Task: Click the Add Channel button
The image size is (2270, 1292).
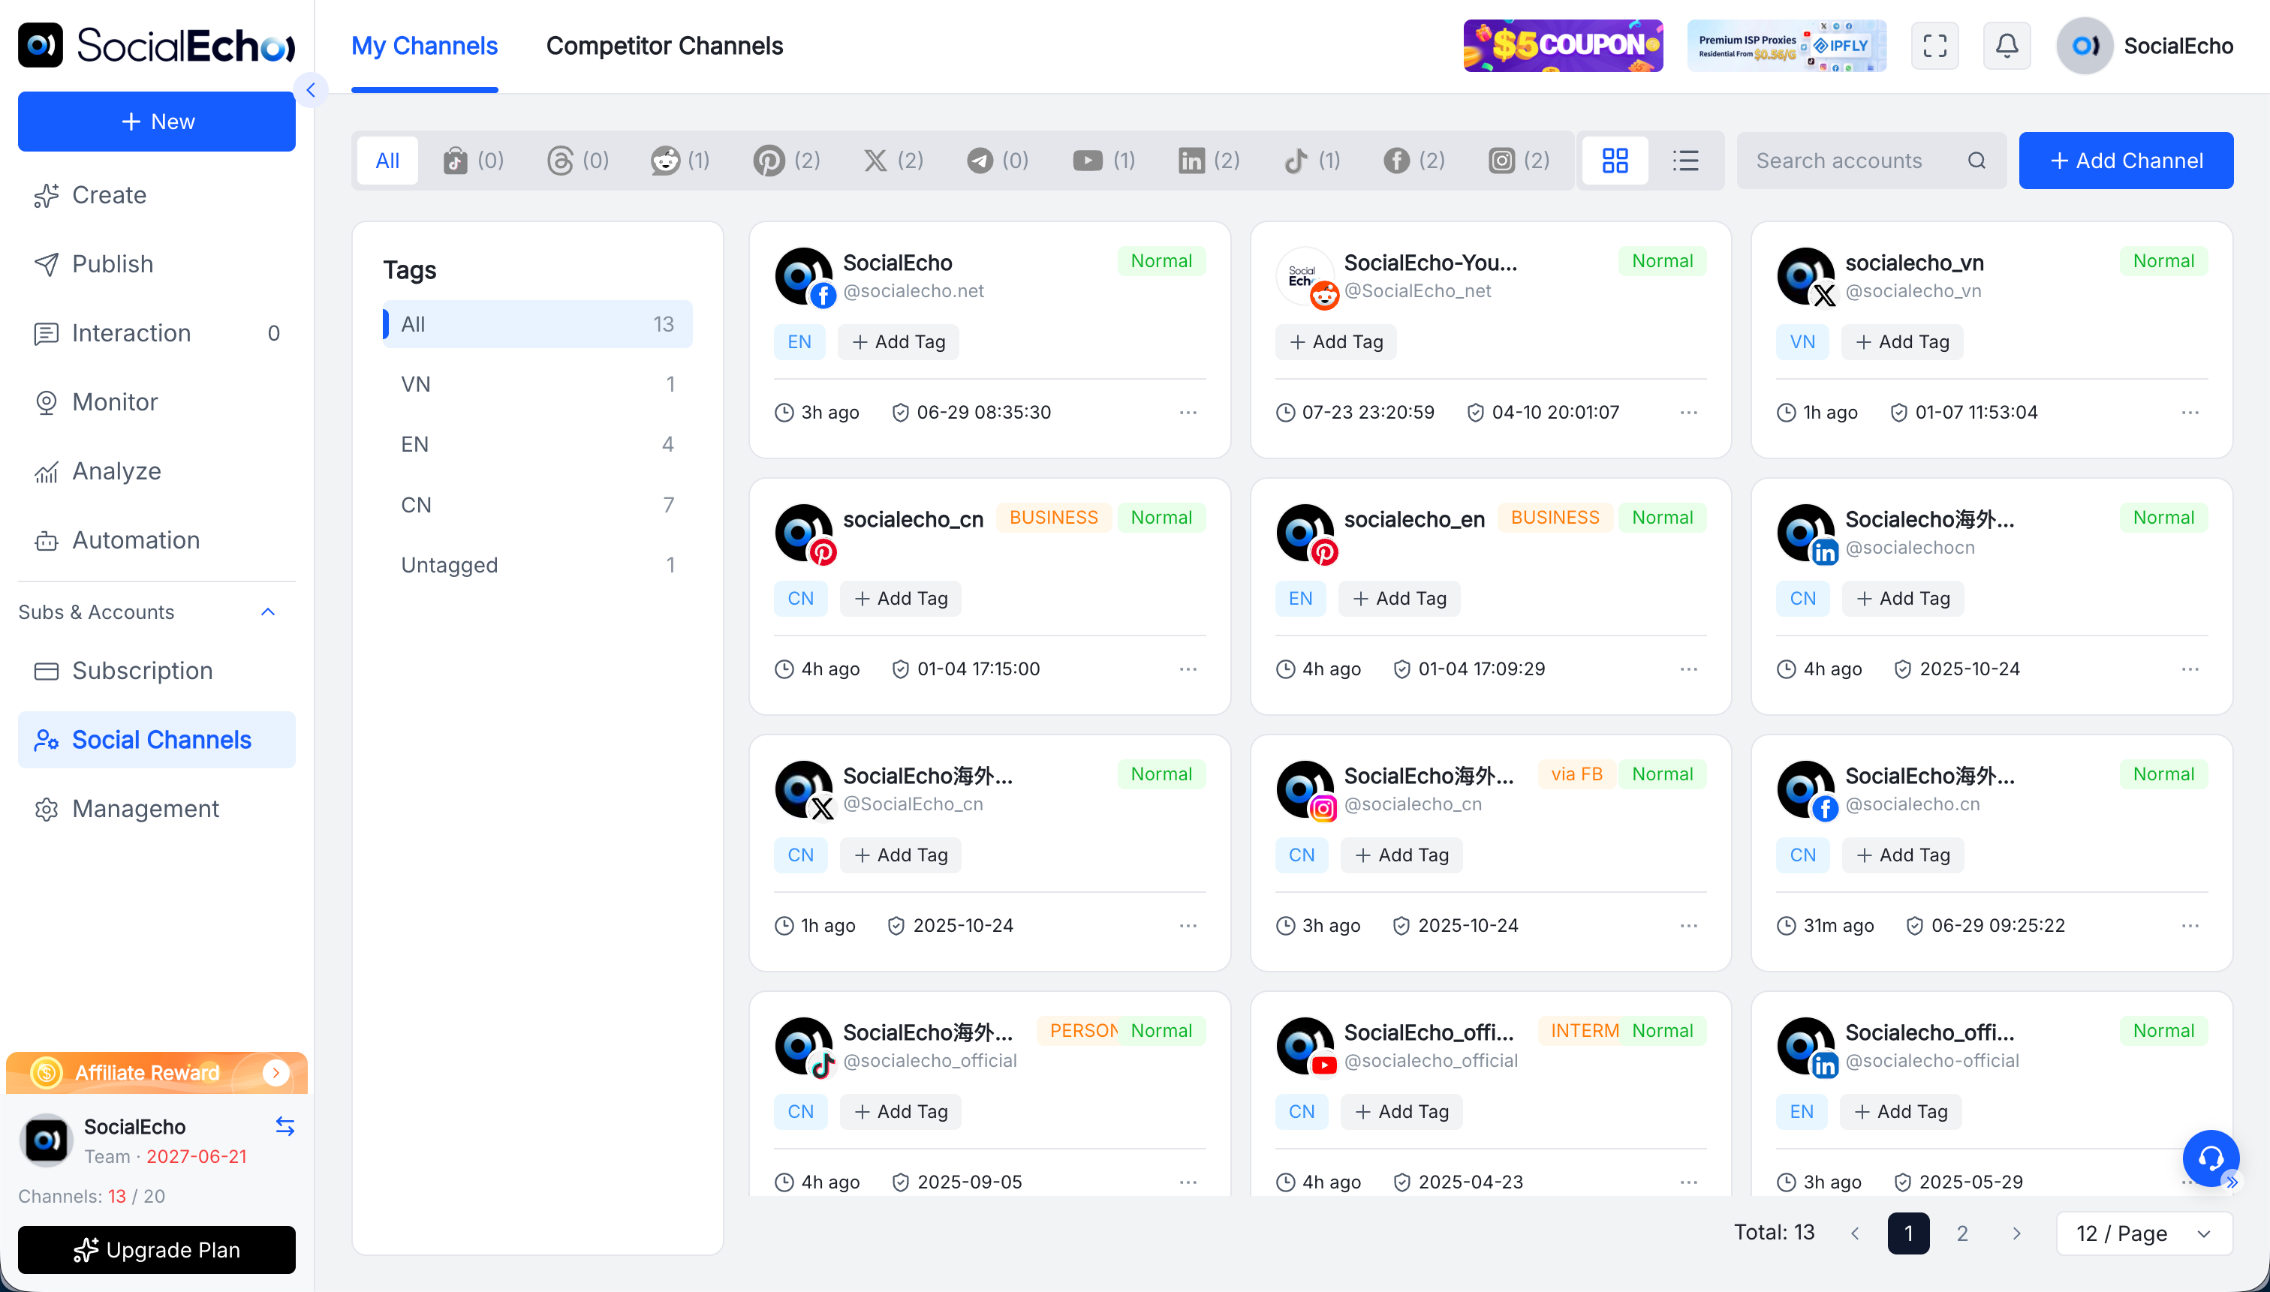Action: click(x=2125, y=161)
